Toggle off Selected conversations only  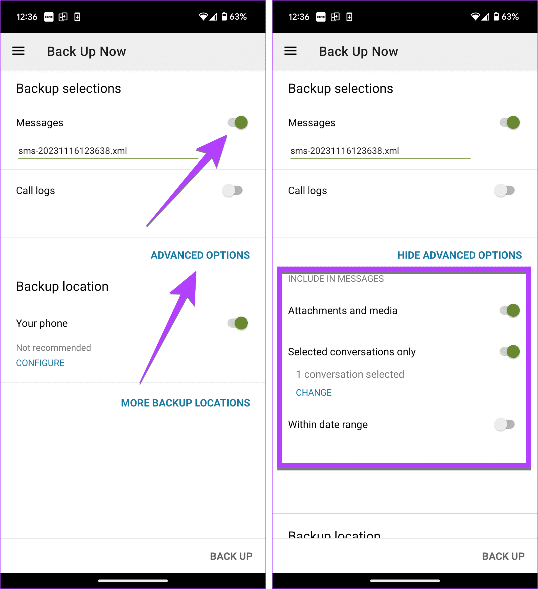pyautogui.click(x=510, y=352)
